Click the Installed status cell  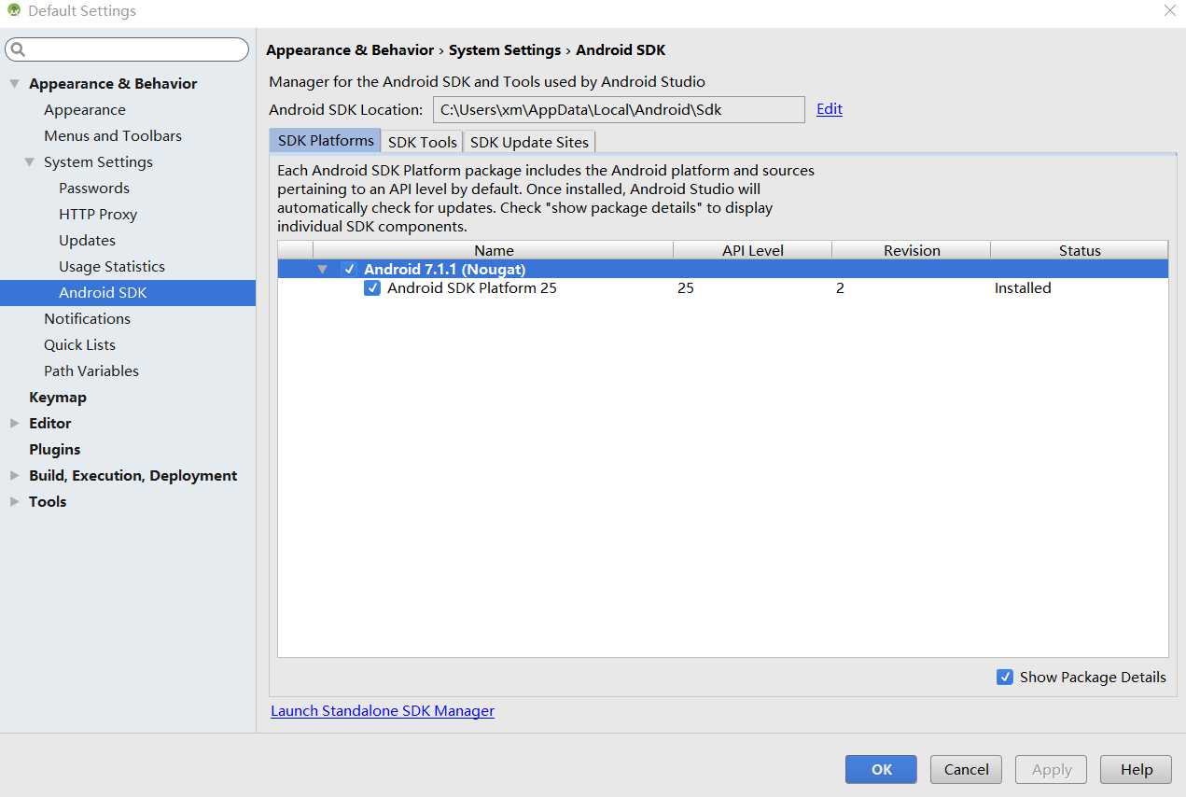click(x=1023, y=288)
